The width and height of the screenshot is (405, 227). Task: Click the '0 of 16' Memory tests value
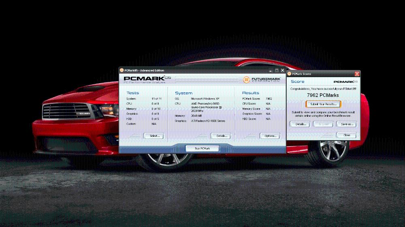tap(156, 109)
